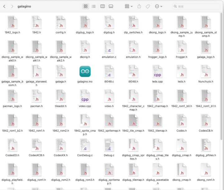Select the leds.cpp file
Screen dimensions: 224x190
[157, 71]
